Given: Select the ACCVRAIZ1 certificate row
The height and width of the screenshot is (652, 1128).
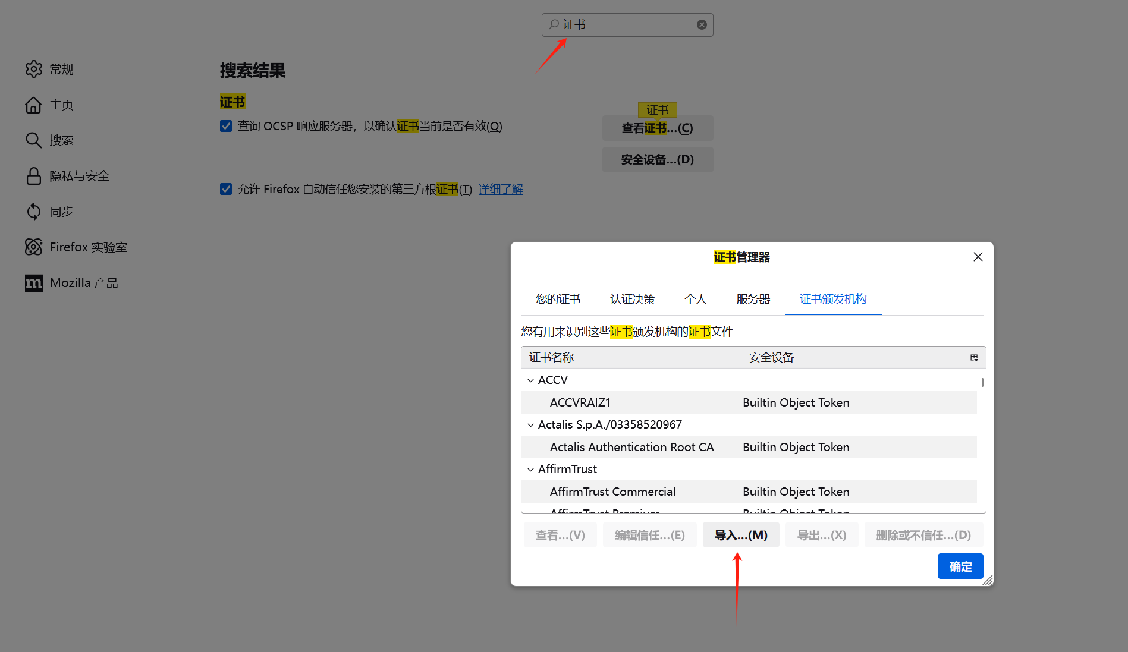Looking at the screenshot, I should 749,402.
